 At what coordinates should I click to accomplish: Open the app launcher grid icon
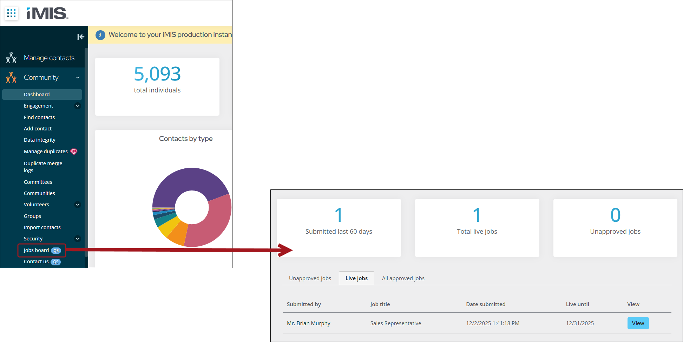tap(11, 13)
